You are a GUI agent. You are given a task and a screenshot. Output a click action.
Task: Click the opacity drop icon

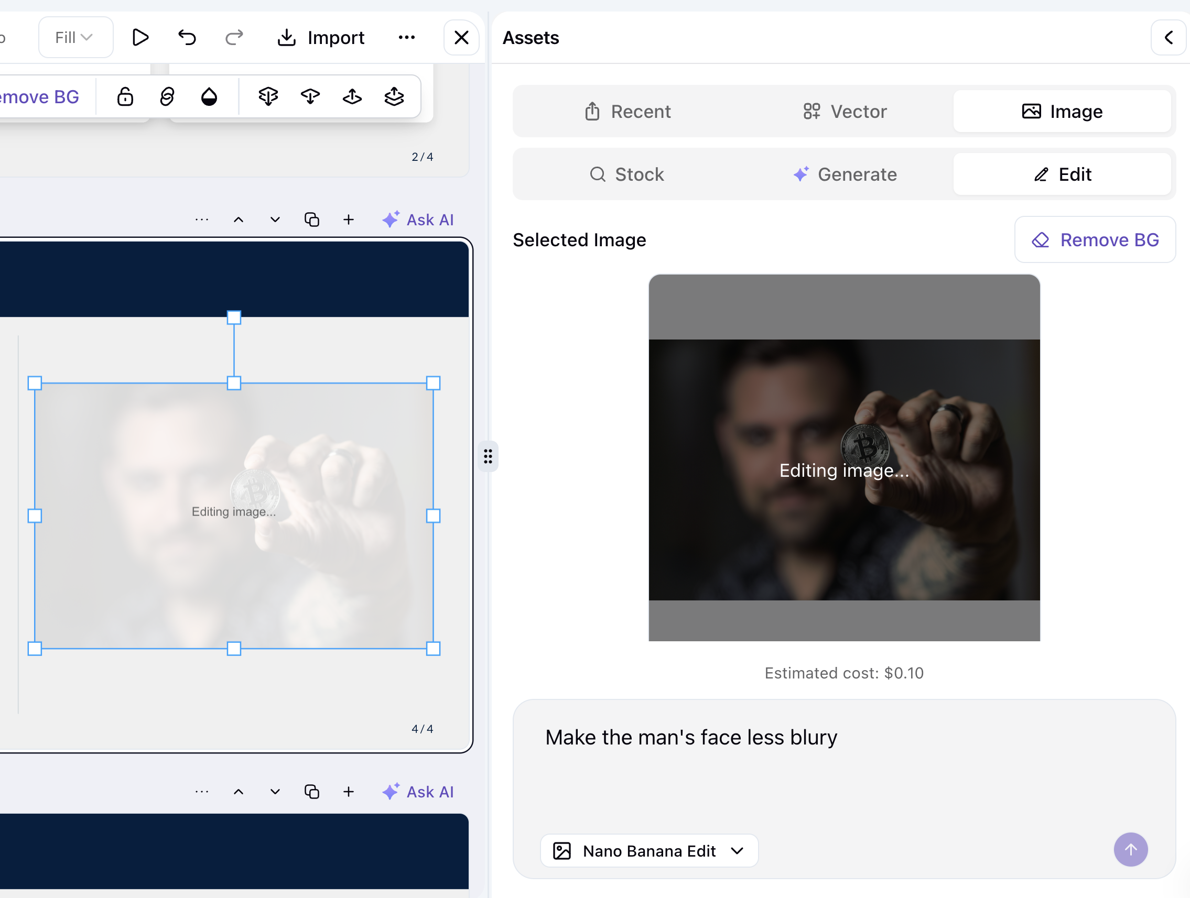209,96
